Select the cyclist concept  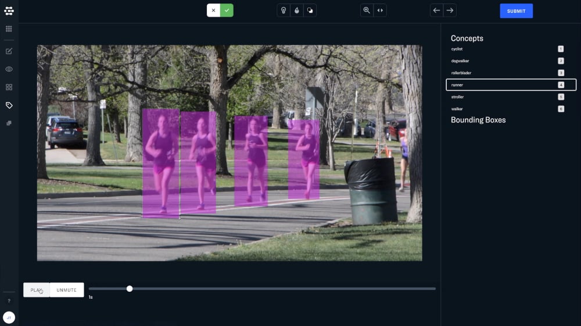point(457,49)
